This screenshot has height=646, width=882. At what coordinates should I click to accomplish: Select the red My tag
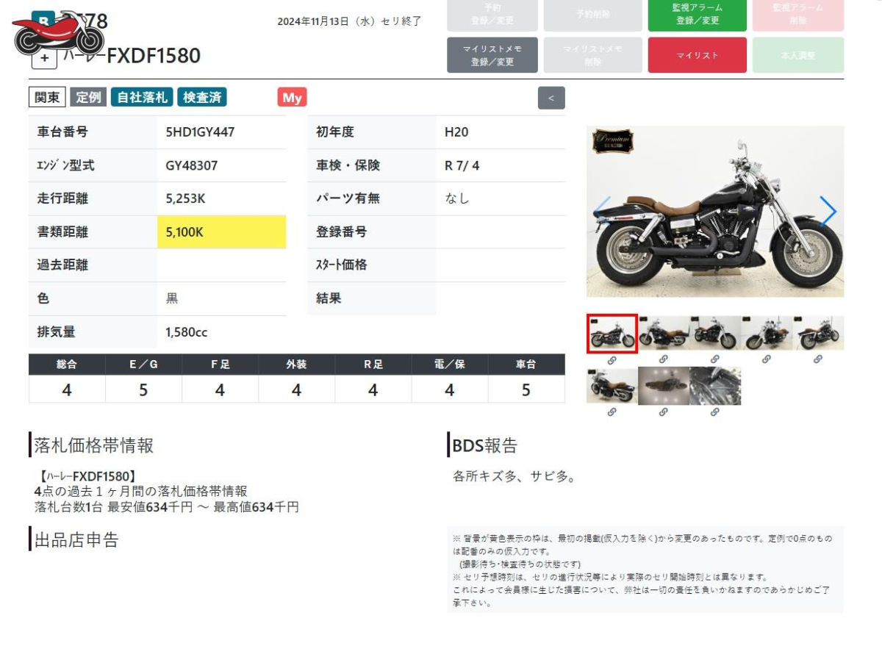coord(292,97)
